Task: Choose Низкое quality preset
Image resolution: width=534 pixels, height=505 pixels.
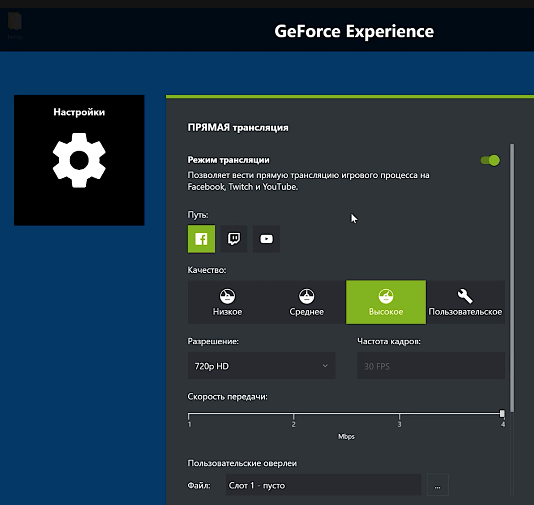Action: click(x=227, y=302)
